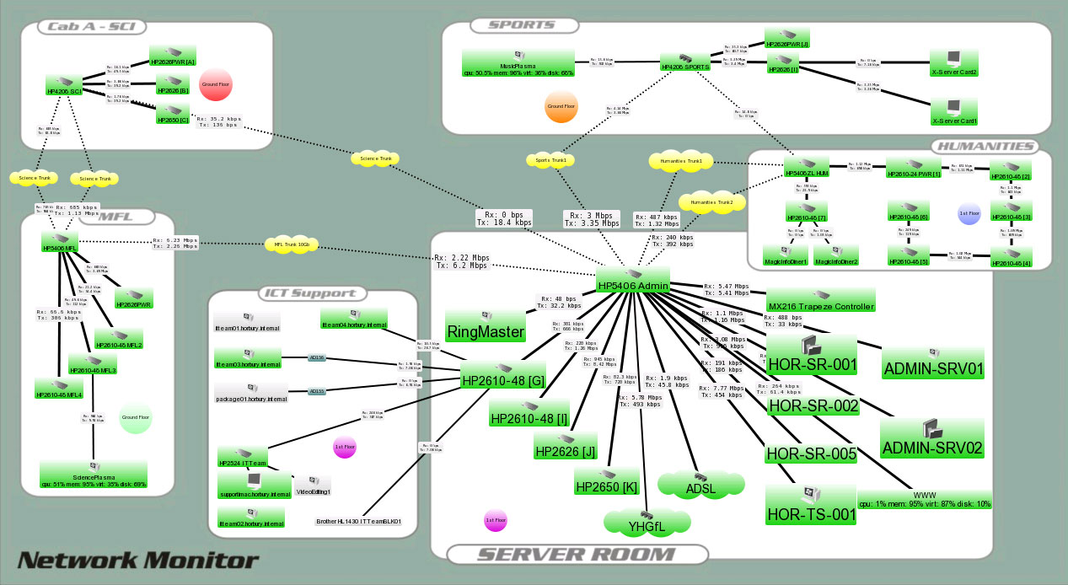Select the HP2610-48 [2] switch node
This screenshot has width=1068, height=585.
1011,170
